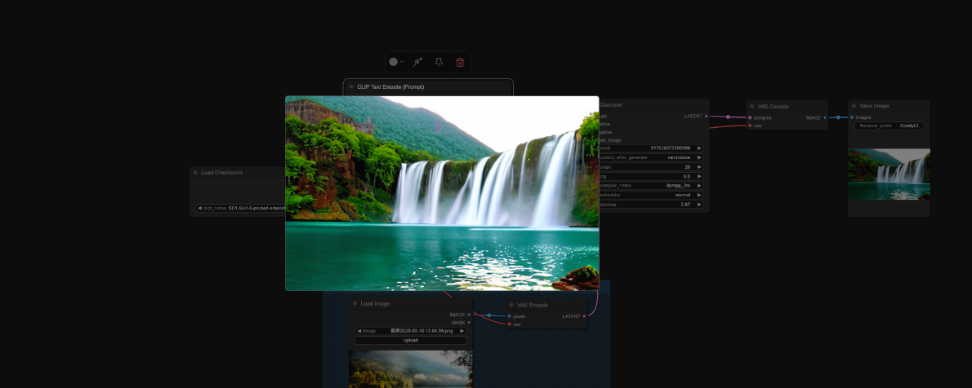Pin the selected node with pin icon
Screen dimensions: 972x388
point(439,62)
